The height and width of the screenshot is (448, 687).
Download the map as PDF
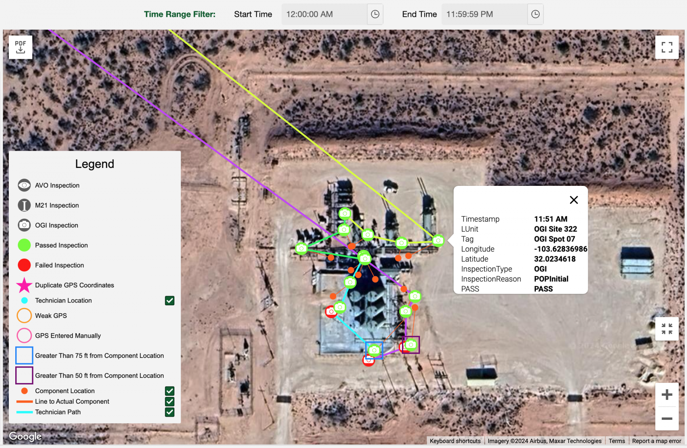coord(21,47)
